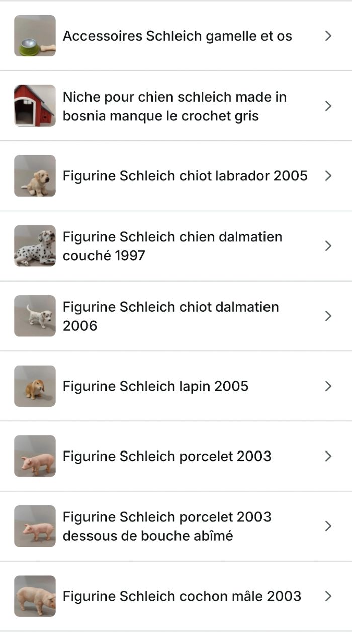Tap the red dog kennel thumbnail
352x633 pixels.
click(35, 106)
